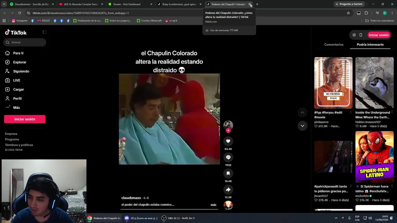Click the top-right Iniciar sesión button
The image size is (397, 223).
pos(379,35)
